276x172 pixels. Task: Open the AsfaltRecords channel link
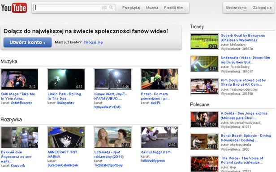(x=22, y=103)
